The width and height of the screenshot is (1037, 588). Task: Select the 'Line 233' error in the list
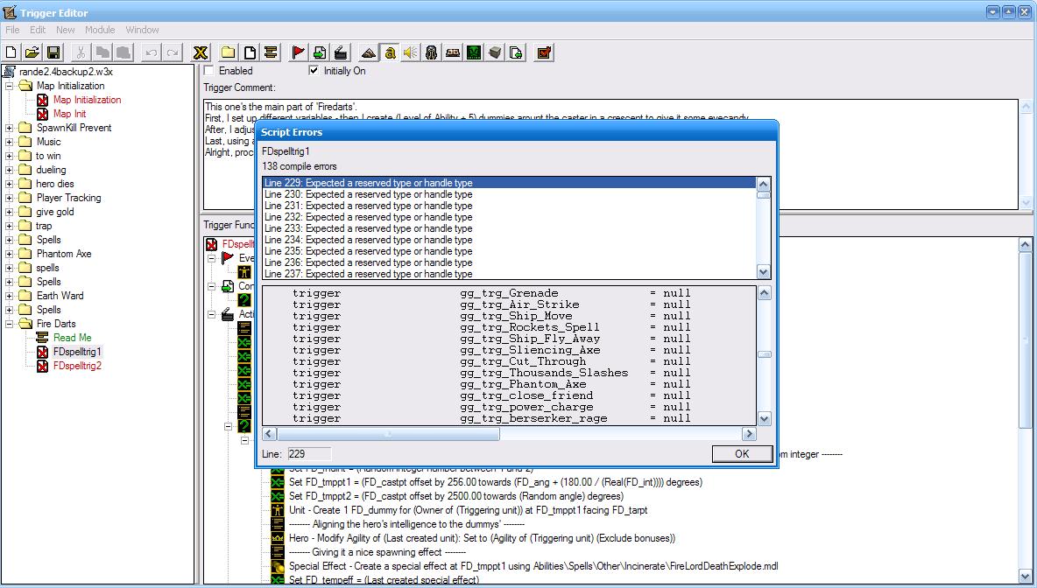coord(509,228)
